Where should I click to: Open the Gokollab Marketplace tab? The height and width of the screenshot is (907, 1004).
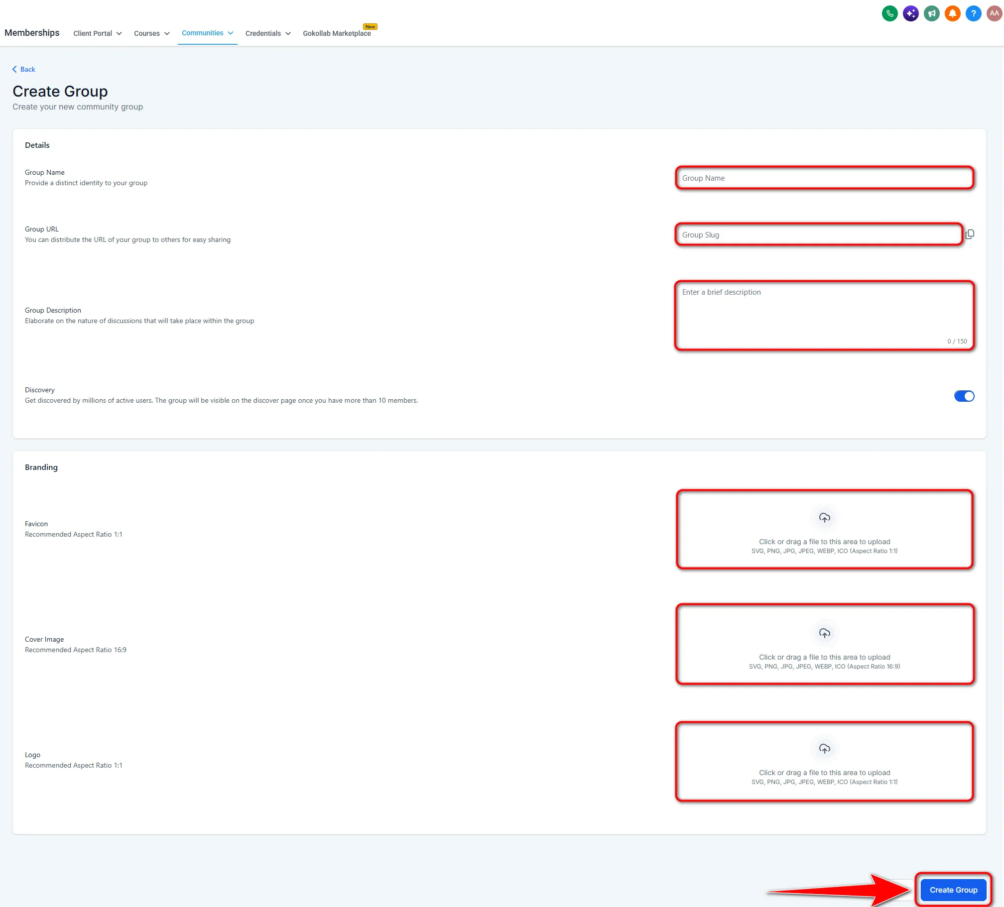(337, 33)
